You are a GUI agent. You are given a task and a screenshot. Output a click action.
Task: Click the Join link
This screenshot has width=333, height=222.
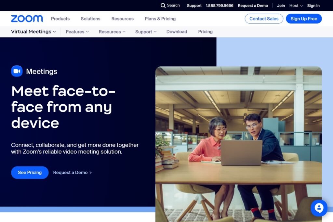point(281,6)
